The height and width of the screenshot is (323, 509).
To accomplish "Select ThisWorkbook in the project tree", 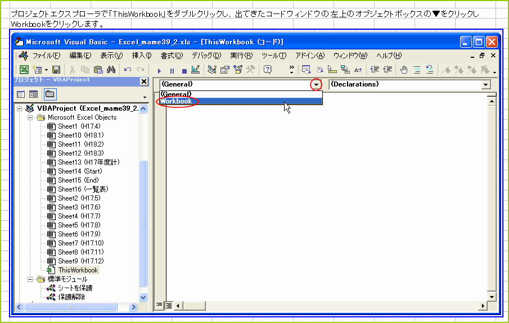I will (78, 270).
